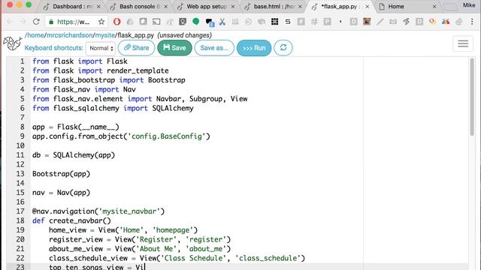Screen dimensions: 481x270
Task: Open the black grid apps extension
Action: 274,22
